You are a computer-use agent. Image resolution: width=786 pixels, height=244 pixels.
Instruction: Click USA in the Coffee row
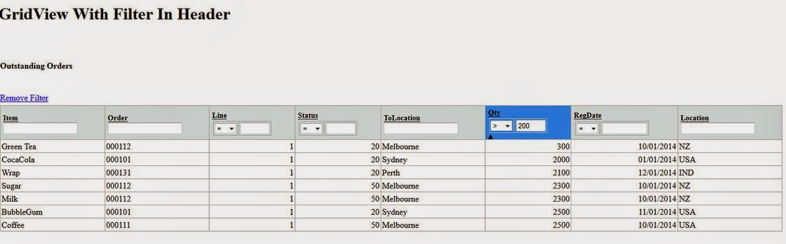click(x=688, y=225)
